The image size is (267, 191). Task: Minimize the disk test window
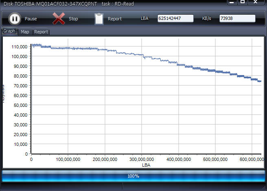click(232, 2)
